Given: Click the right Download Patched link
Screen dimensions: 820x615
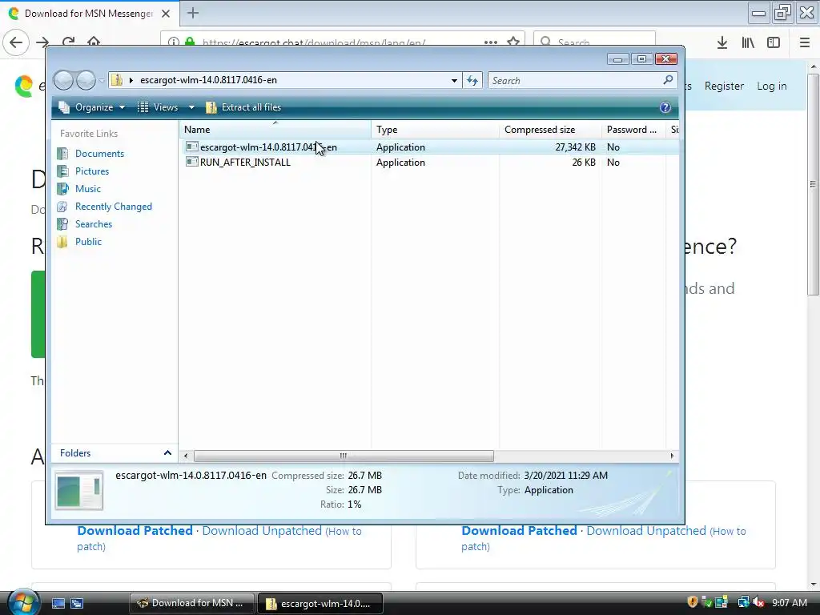Looking at the screenshot, I should 519,530.
